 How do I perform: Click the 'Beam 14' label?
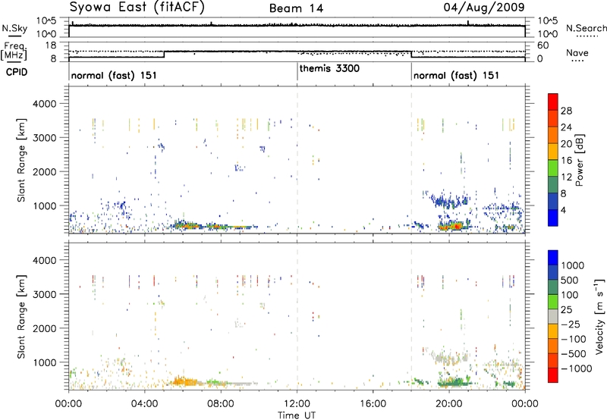coord(296,8)
